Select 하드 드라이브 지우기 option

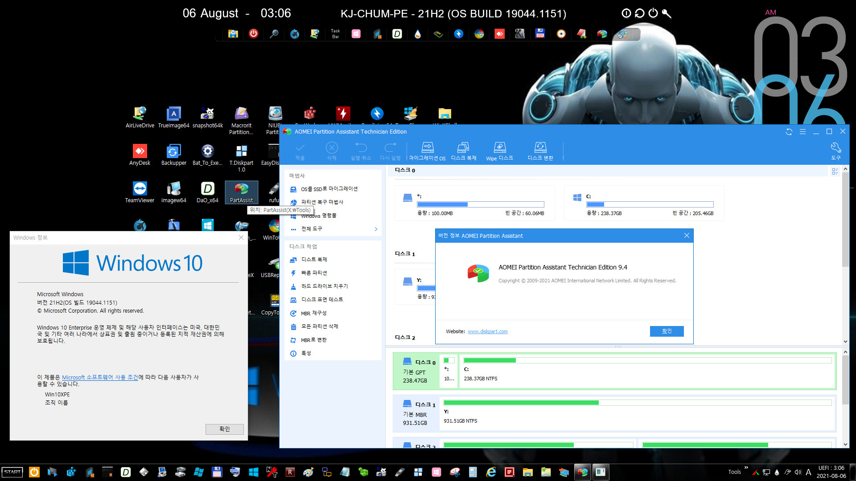pyautogui.click(x=319, y=286)
